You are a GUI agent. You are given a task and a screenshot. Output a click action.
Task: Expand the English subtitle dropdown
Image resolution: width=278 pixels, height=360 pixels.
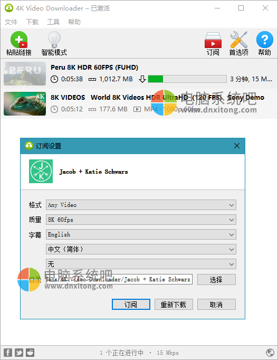[141, 234]
